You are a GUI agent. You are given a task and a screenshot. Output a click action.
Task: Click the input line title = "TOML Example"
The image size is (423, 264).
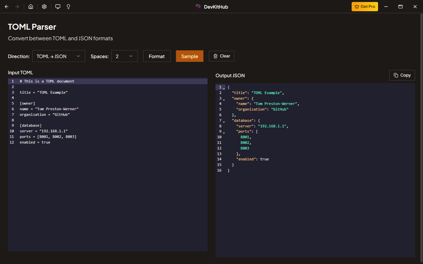44,92
